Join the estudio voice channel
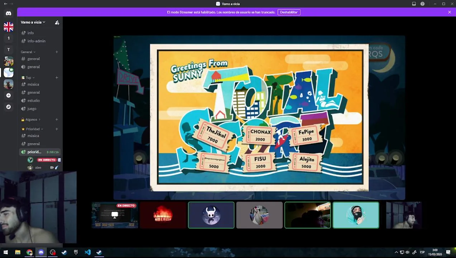 (x=39, y=100)
